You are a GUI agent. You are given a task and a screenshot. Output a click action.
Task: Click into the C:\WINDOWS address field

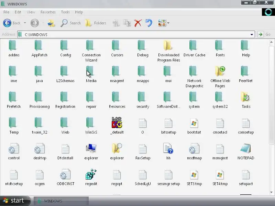(x=136, y=35)
